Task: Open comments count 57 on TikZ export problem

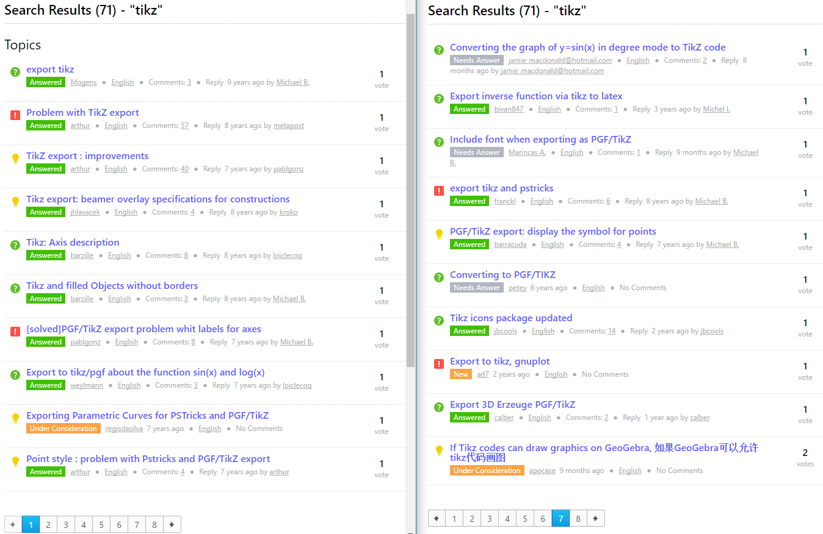Action: coord(184,126)
